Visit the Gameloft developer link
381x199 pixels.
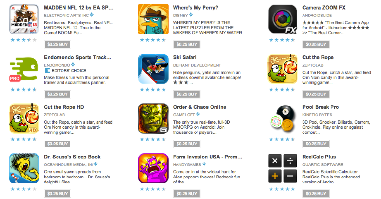pos(184,115)
